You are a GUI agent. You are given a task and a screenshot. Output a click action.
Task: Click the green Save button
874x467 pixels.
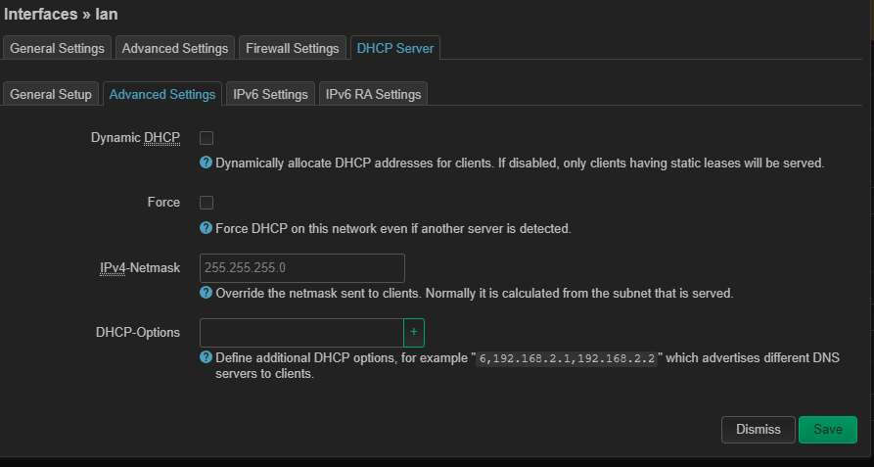pos(827,430)
